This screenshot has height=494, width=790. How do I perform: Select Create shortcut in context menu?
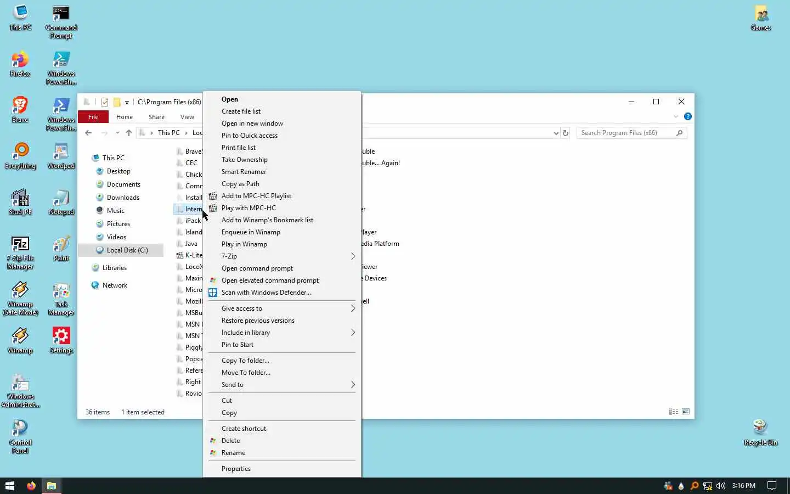pyautogui.click(x=282, y=429)
